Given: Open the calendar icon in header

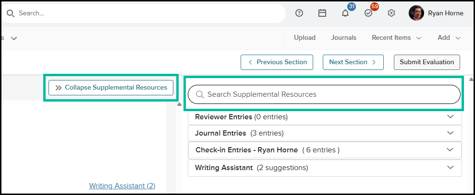Looking at the screenshot, I should click(x=322, y=13).
